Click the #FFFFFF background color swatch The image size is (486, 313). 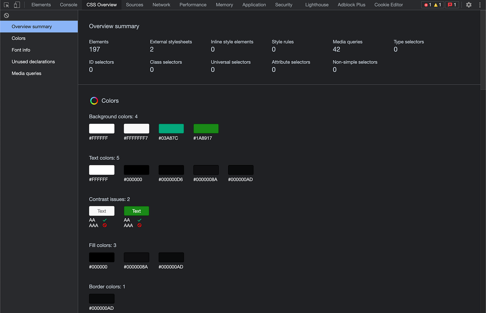(x=102, y=129)
